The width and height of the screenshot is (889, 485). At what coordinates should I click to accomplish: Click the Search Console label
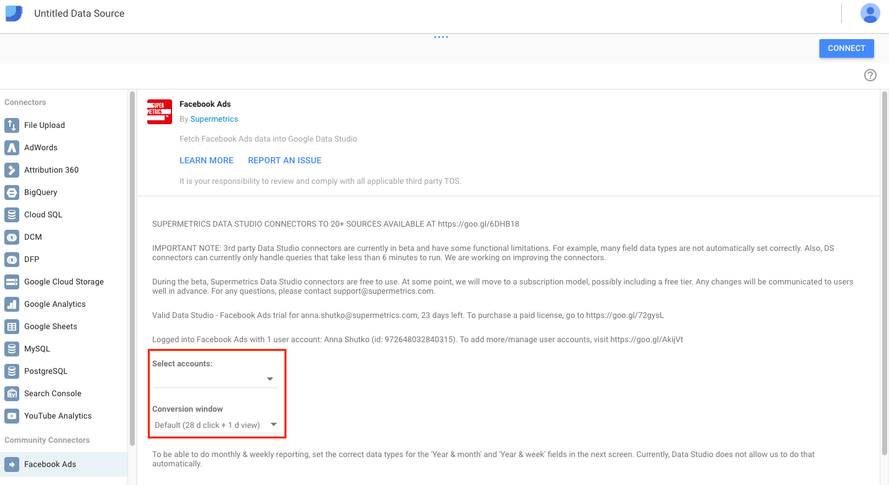tap(53, 394)
